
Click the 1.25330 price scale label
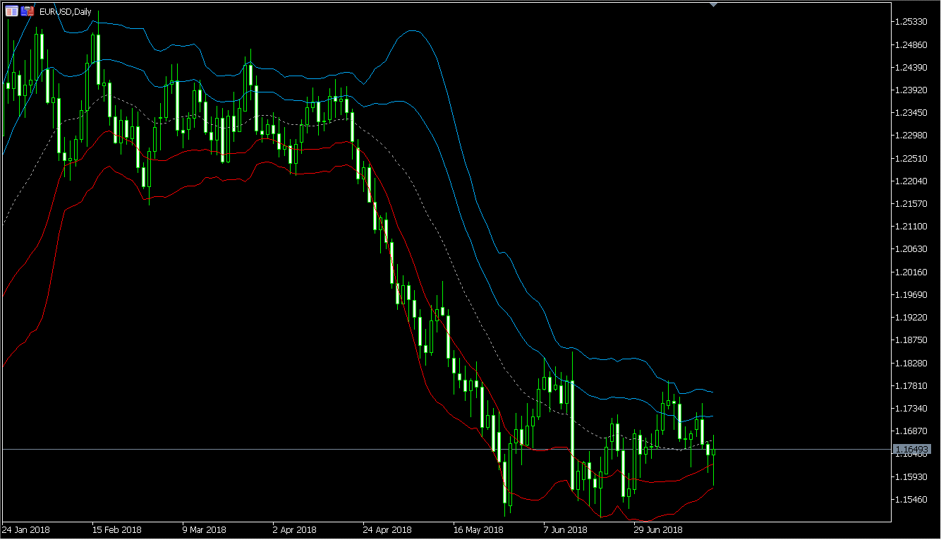point(910,22)
